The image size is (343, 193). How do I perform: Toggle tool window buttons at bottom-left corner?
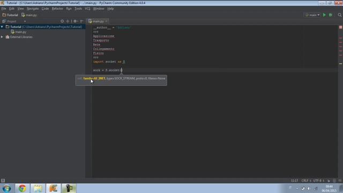pyautogui.click(x=3, y=181)
